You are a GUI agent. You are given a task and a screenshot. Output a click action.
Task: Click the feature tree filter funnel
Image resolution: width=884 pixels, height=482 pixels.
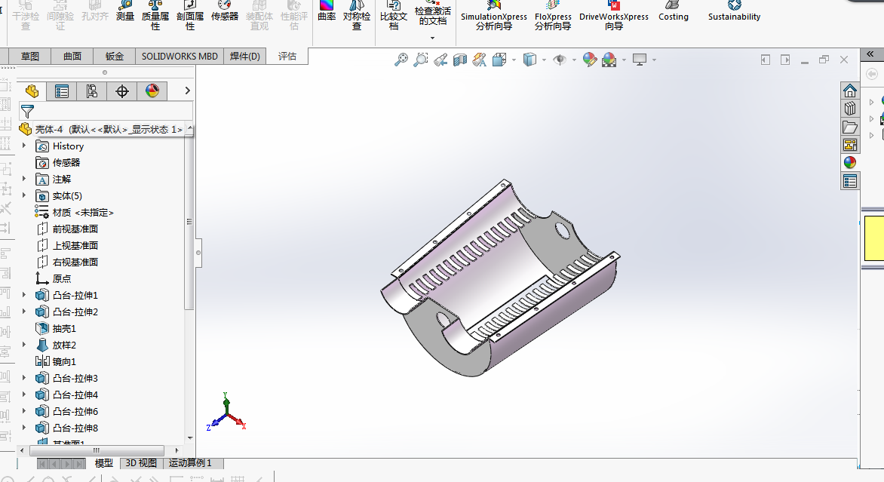click(x=27, y=111)
